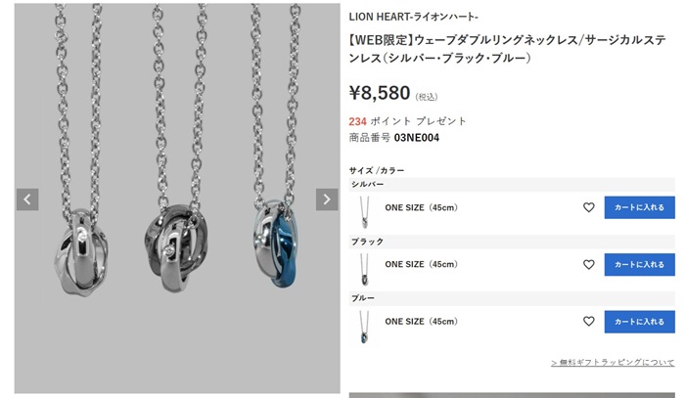This screenshot has height=398, width=685.
Task: Click the product number 03NE004
Action: (x=416, y=138)
